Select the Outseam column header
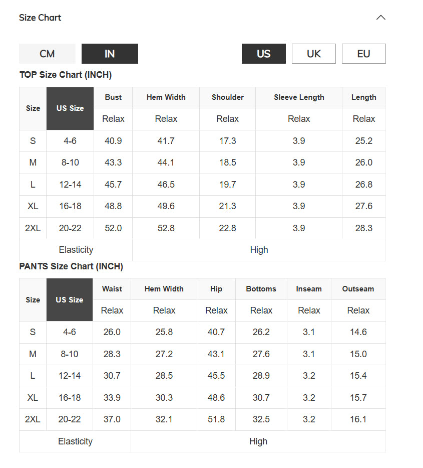This screenshot has width=423, height=468. coord(358,289)
